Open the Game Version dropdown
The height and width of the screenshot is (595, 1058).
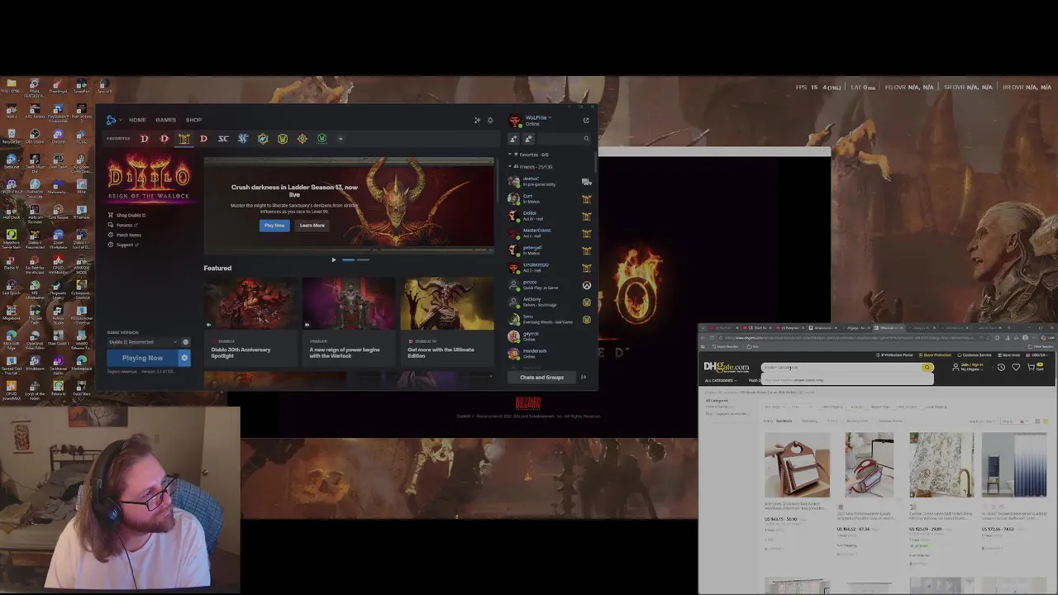(x=142, y=342)
